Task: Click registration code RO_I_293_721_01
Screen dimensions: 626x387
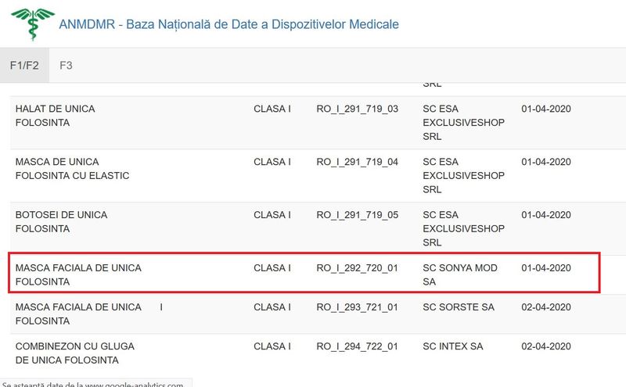Action: [x=358, y=307]
